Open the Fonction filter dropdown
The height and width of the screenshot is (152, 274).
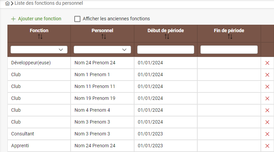pyautogui.click(x=39, y=49)
